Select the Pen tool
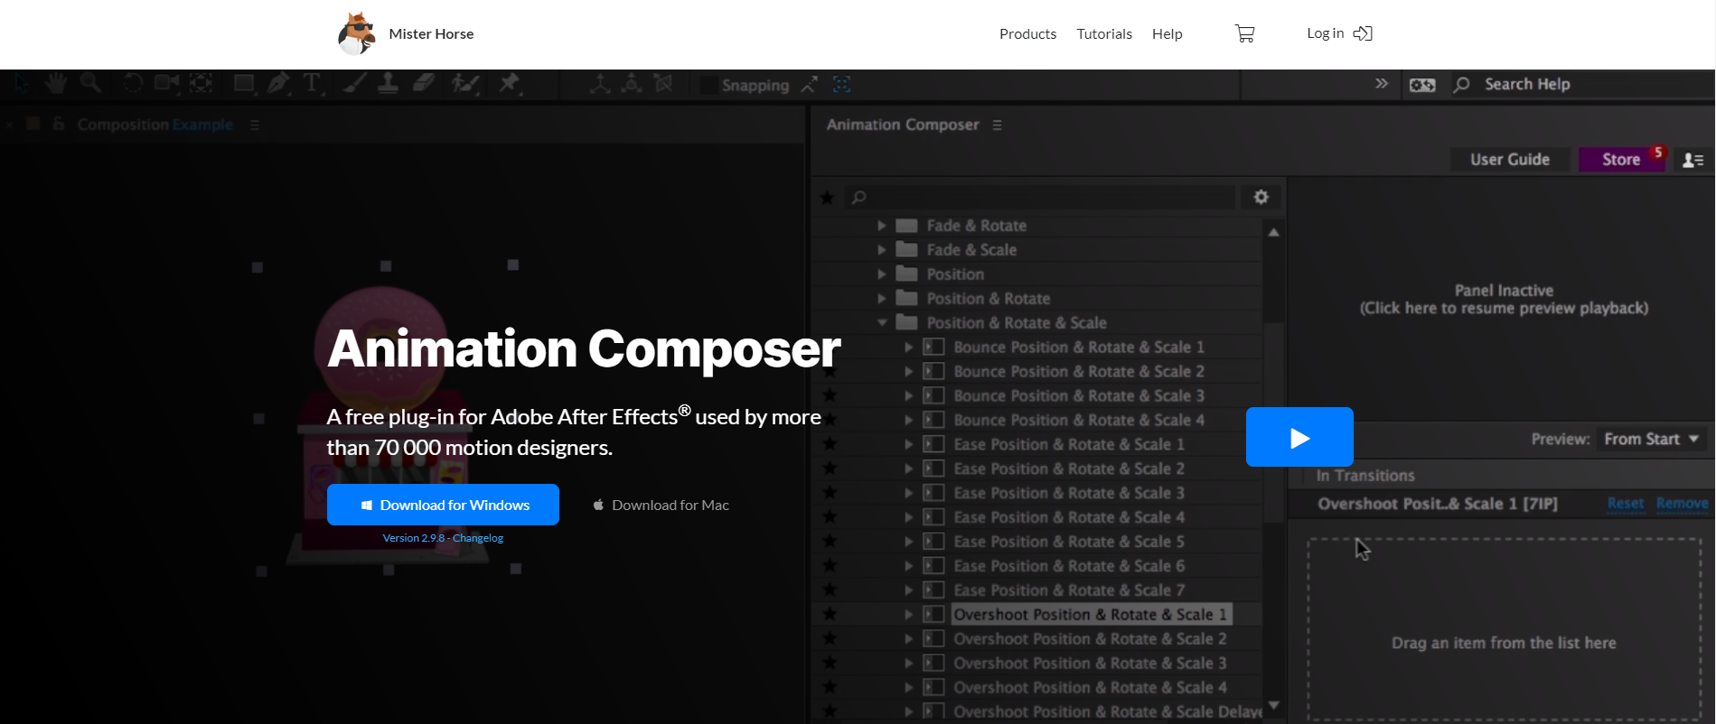Screen dimensions: 1716x724 (x=278, y=84)
